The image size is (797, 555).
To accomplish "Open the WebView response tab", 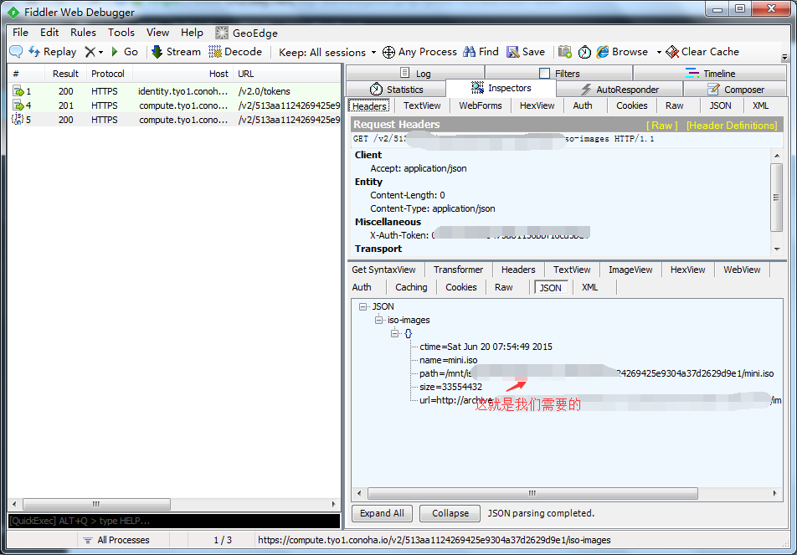I will [742, 270].
